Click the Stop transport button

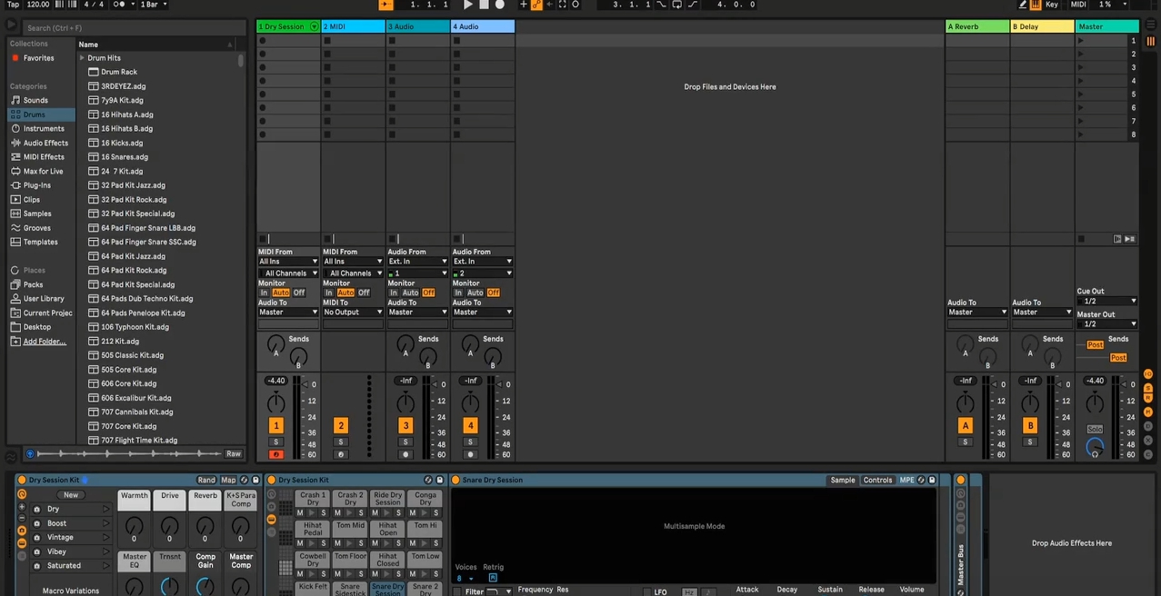click(484, 5)
